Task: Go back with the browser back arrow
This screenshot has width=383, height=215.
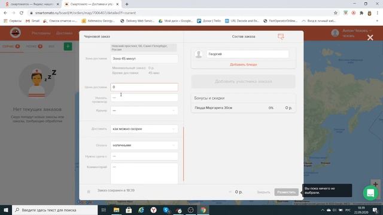Action: [5, 13]
